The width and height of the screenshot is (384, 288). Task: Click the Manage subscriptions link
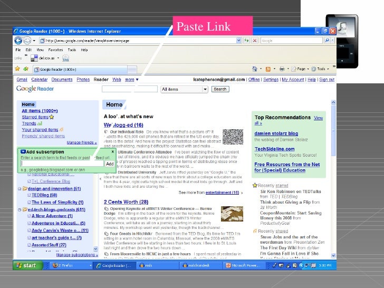77,255
